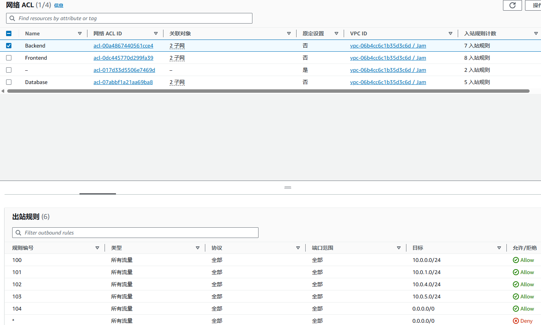Open ACL acl-00a4867440561cce4

point(123,46)
